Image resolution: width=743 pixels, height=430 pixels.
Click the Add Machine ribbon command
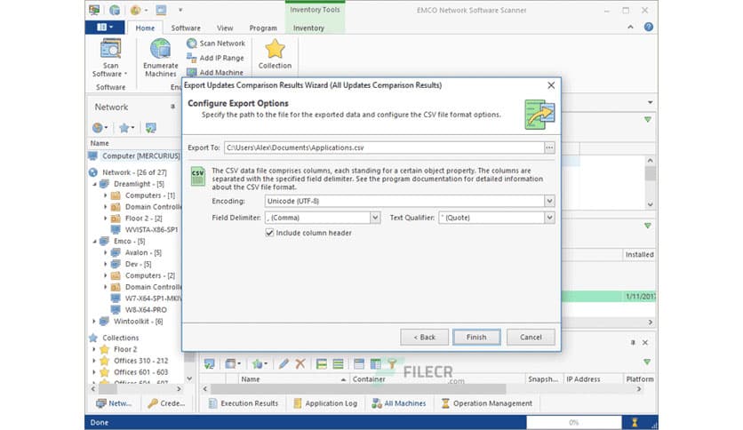click(215, 72)
